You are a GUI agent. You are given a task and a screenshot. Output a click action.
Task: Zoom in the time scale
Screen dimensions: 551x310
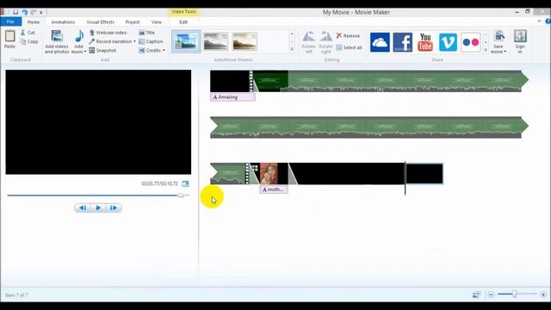[543, 294]
